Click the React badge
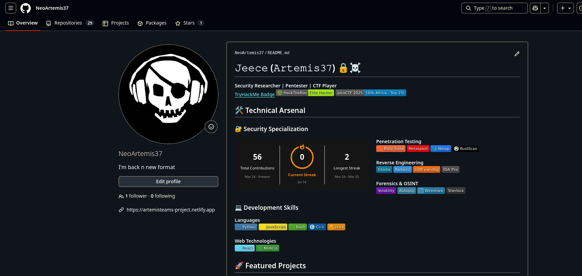The image size is (582, 276). [x=245, y=248]
